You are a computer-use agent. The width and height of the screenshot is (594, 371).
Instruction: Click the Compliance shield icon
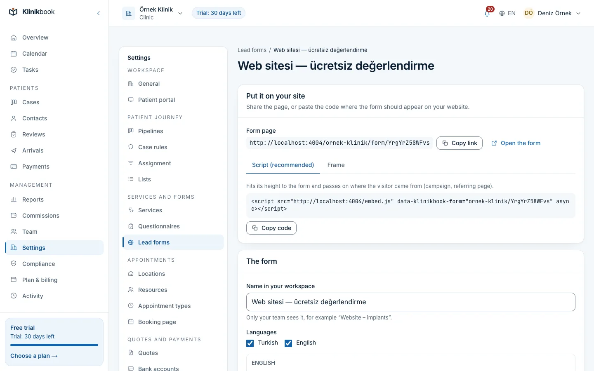[14, 264]
